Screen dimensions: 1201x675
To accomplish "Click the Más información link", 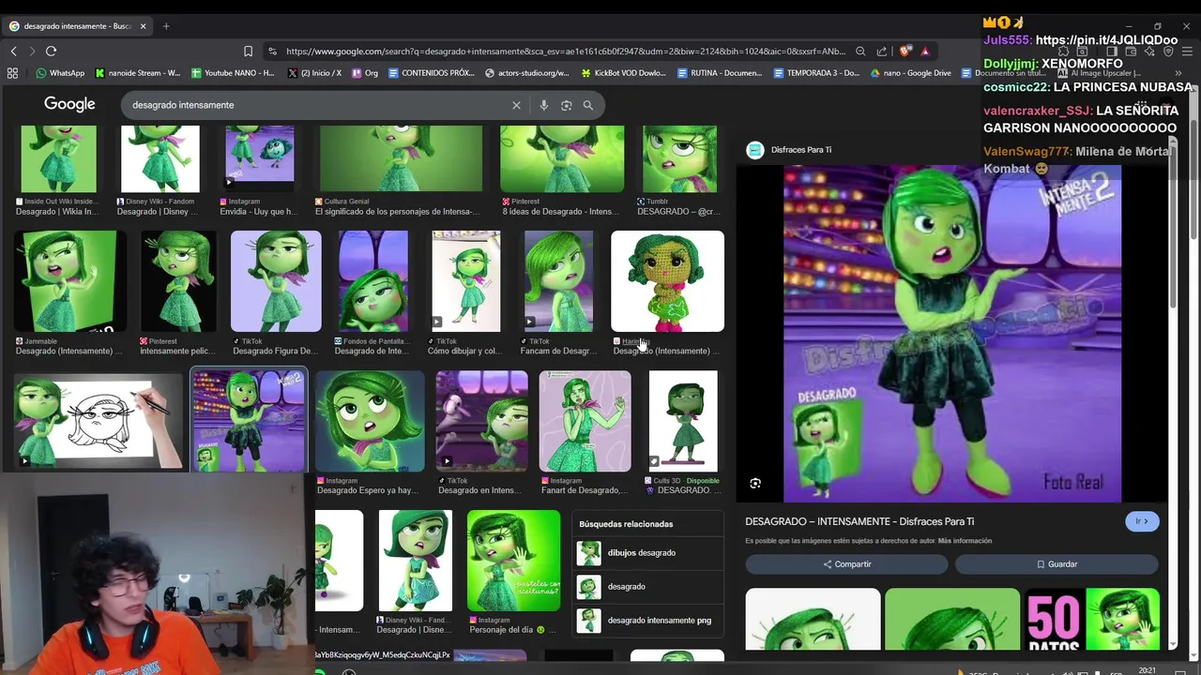I will 965,541.
